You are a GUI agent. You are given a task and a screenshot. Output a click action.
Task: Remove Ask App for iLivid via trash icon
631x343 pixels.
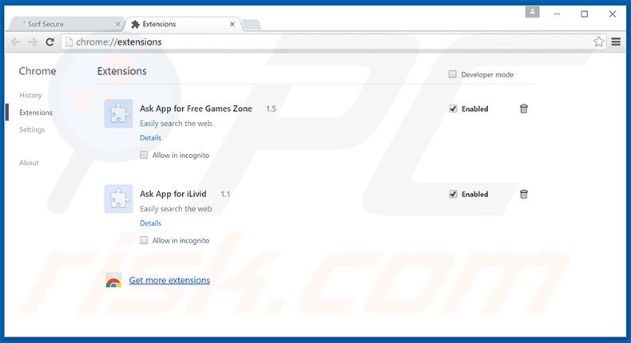[x=523, y=194]
